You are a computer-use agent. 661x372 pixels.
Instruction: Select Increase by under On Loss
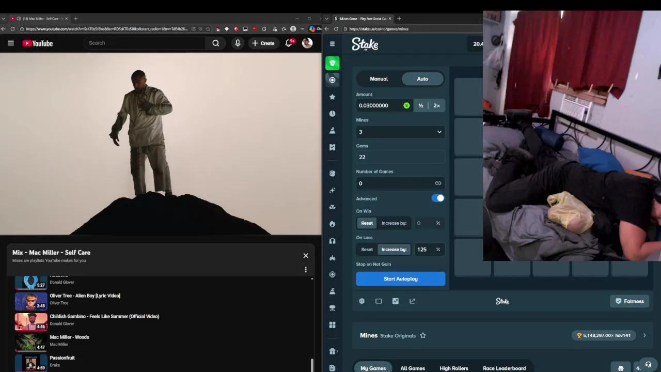pos(394,250)
